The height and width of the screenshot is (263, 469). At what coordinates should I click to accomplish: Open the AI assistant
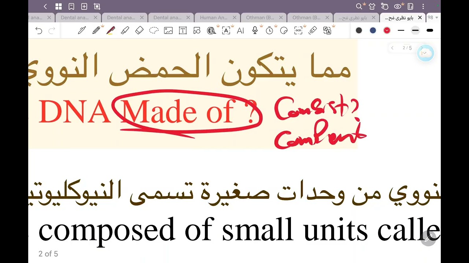click(240, 31)
